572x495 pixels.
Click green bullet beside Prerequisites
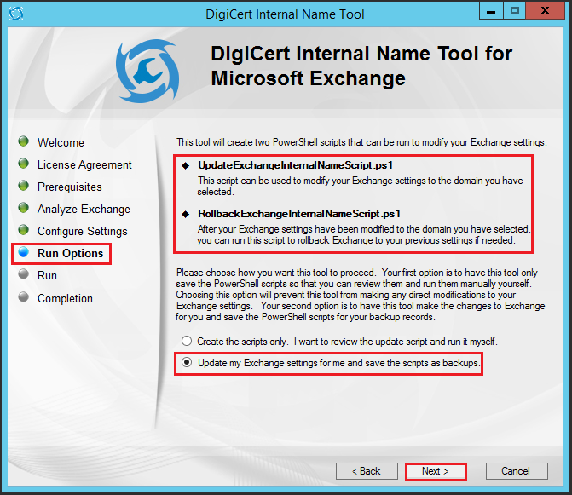coord(23,186)
